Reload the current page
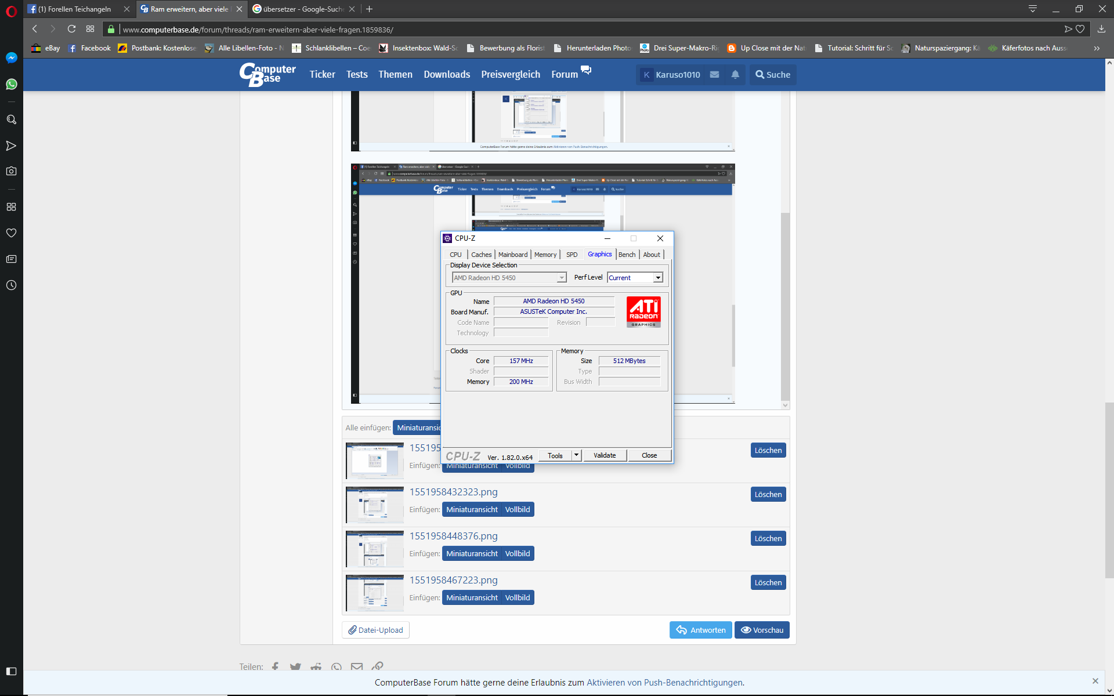Viewport: 1114px width, 696px height. point(71,29)
